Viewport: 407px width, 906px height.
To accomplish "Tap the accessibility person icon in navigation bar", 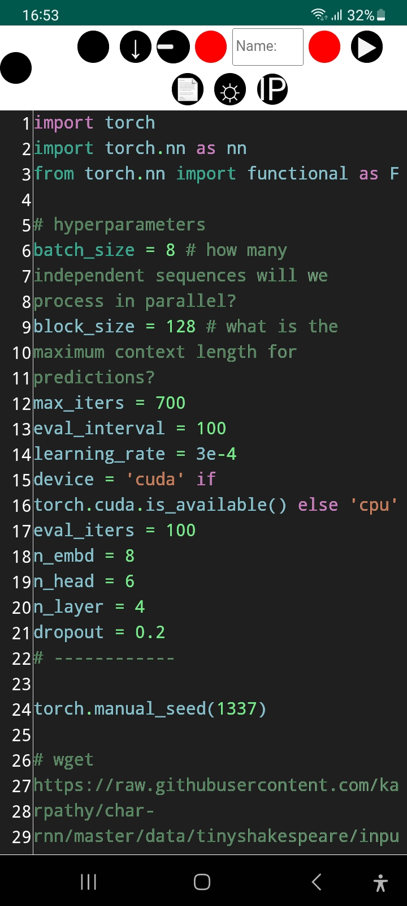I will tap(380, 881).
